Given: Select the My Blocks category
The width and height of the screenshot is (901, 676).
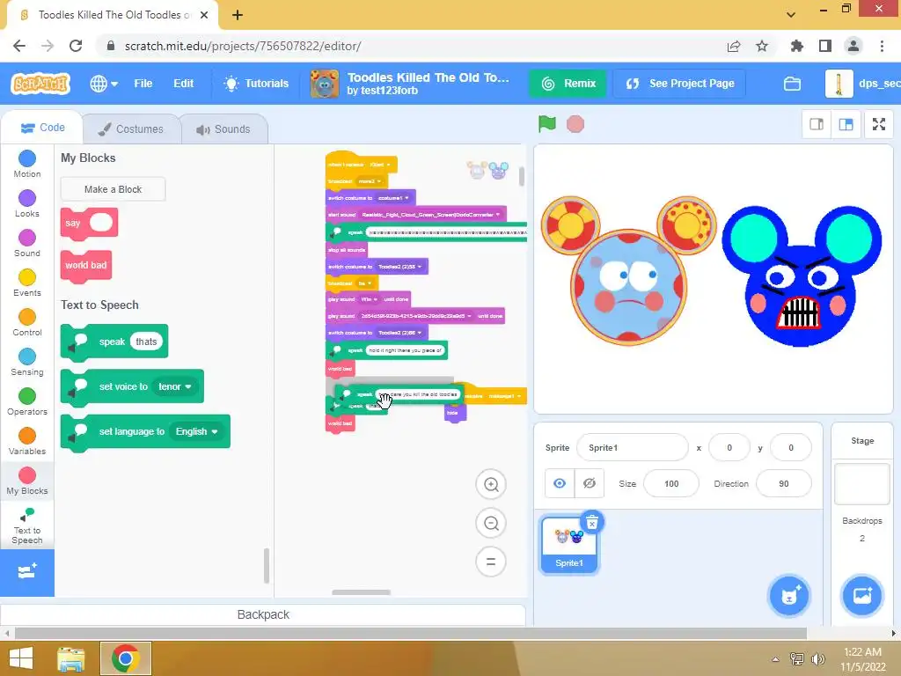Looking at the screenshot, I should [27, 481].
